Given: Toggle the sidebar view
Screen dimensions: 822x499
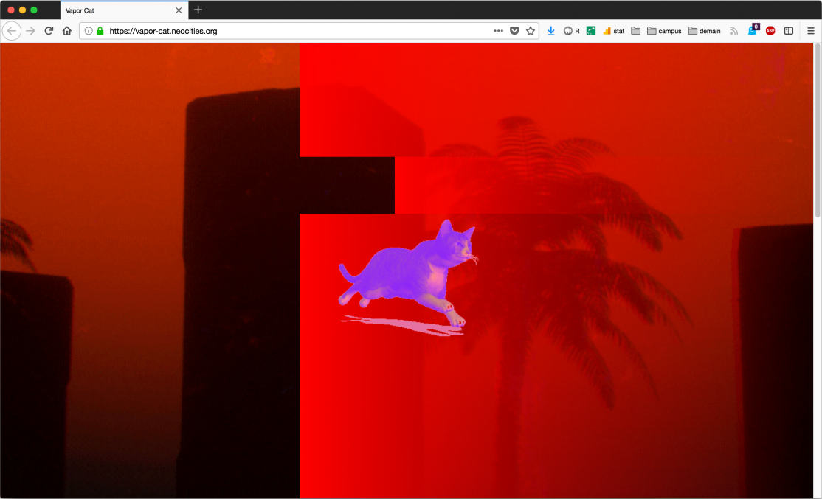Looking at the screenshot, I should pyautogui.click(x=788, y=31).
